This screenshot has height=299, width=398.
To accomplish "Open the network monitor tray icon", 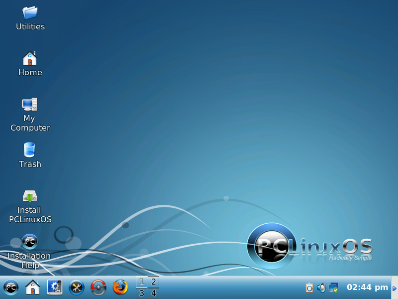I will (x=333, y=288).
